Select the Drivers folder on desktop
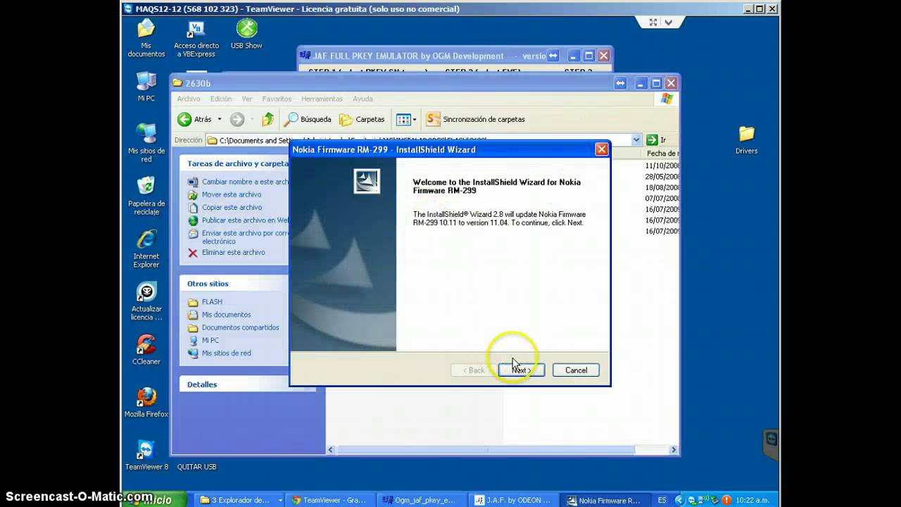This screenshot has width=901, height=507. tap(747, 140)
